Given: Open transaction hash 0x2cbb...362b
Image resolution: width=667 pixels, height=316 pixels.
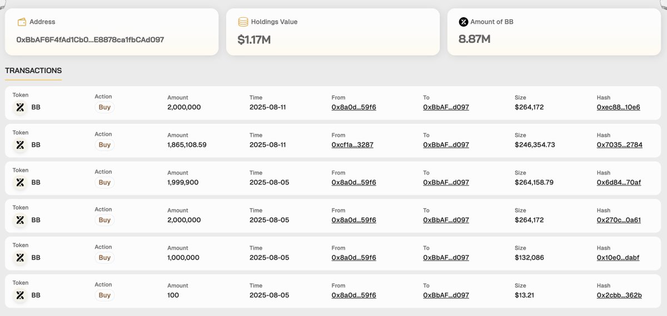Looking at the screenshot, I should click(x=619, y=295).
